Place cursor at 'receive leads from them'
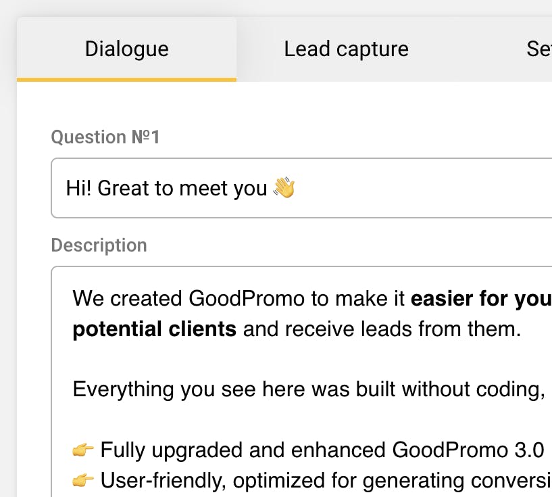The width and height of the screenshot is (552, 497). coord(404,329)
